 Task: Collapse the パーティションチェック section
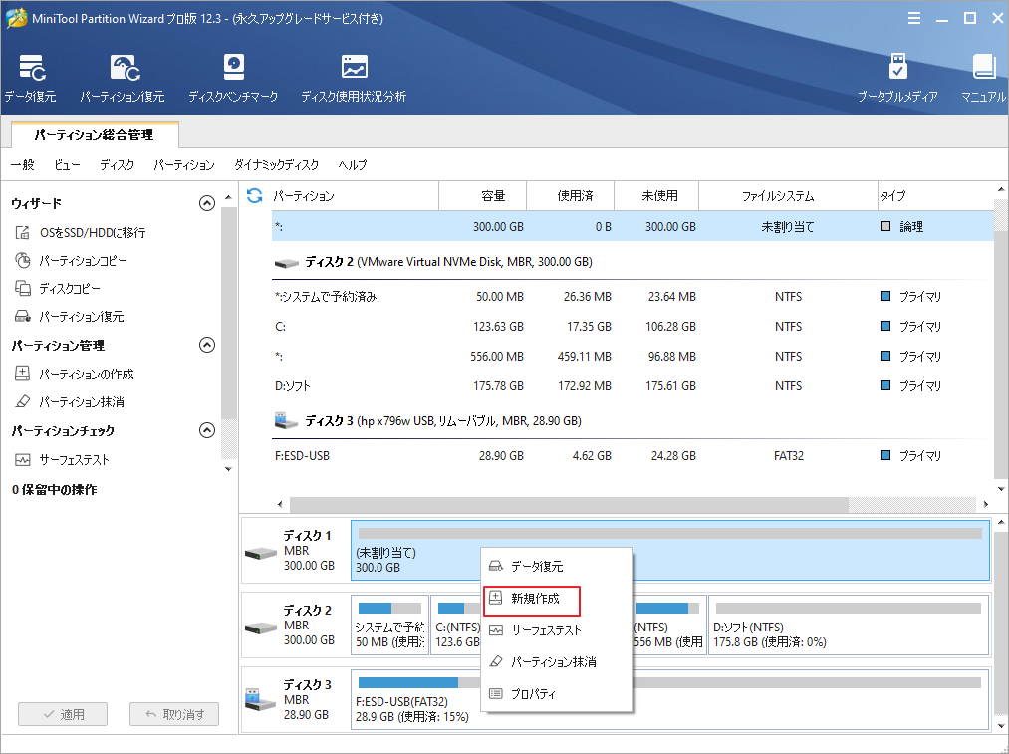pyautogui.click(x=206, y=430)
